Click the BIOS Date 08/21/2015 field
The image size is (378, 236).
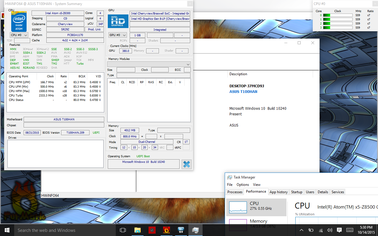pyautogui.click(x=32, y=133)
